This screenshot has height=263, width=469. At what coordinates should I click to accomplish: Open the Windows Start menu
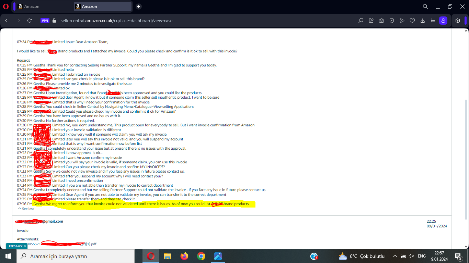pyautogui.click(x=8, y=256)
